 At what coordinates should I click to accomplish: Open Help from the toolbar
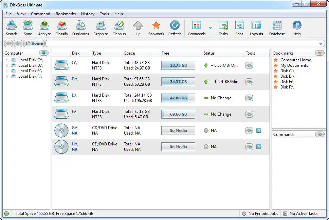(x=297, y=28)
